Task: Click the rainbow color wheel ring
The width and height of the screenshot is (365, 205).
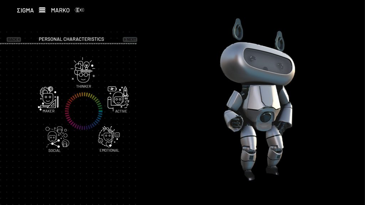Action: point(83,111)
